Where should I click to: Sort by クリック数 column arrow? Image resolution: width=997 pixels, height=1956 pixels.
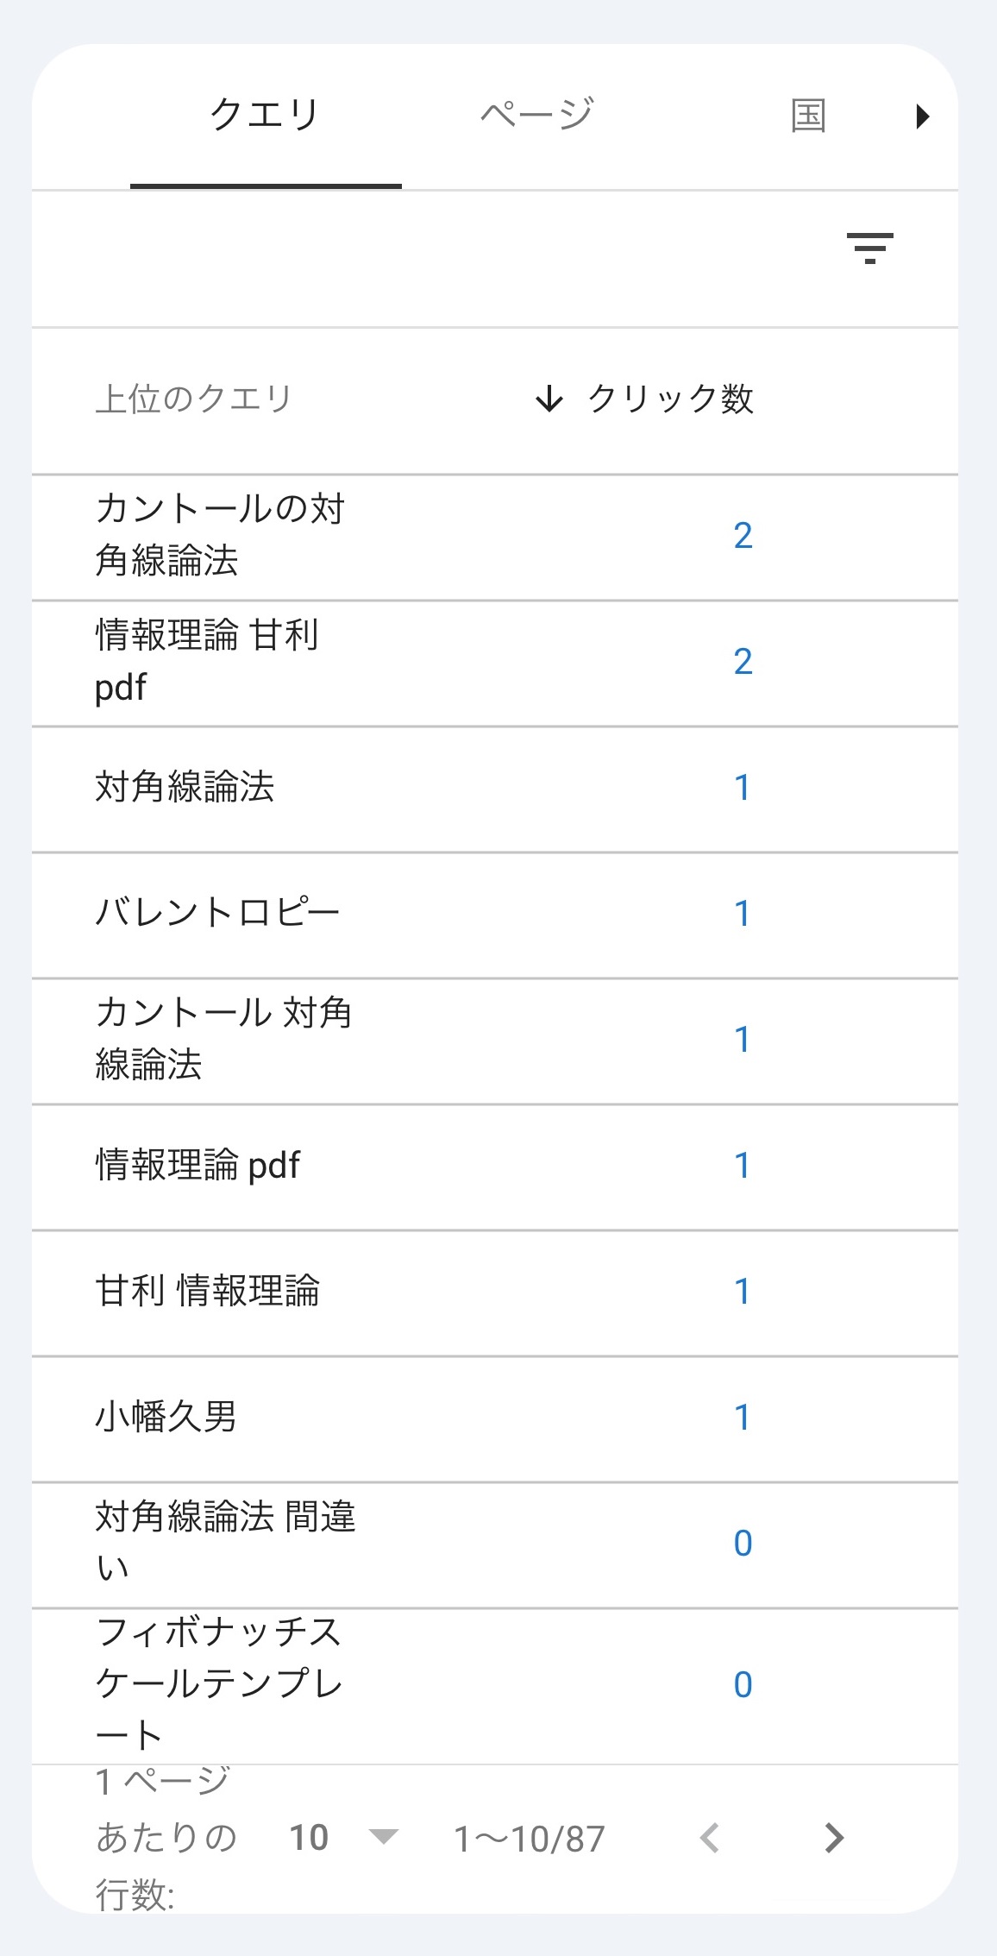549,399
